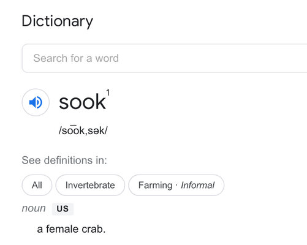Click the definition a female crab
Image resolution: width=307 pixels, height=245 pixels.
pyautogui.click(x=71, y=229)
